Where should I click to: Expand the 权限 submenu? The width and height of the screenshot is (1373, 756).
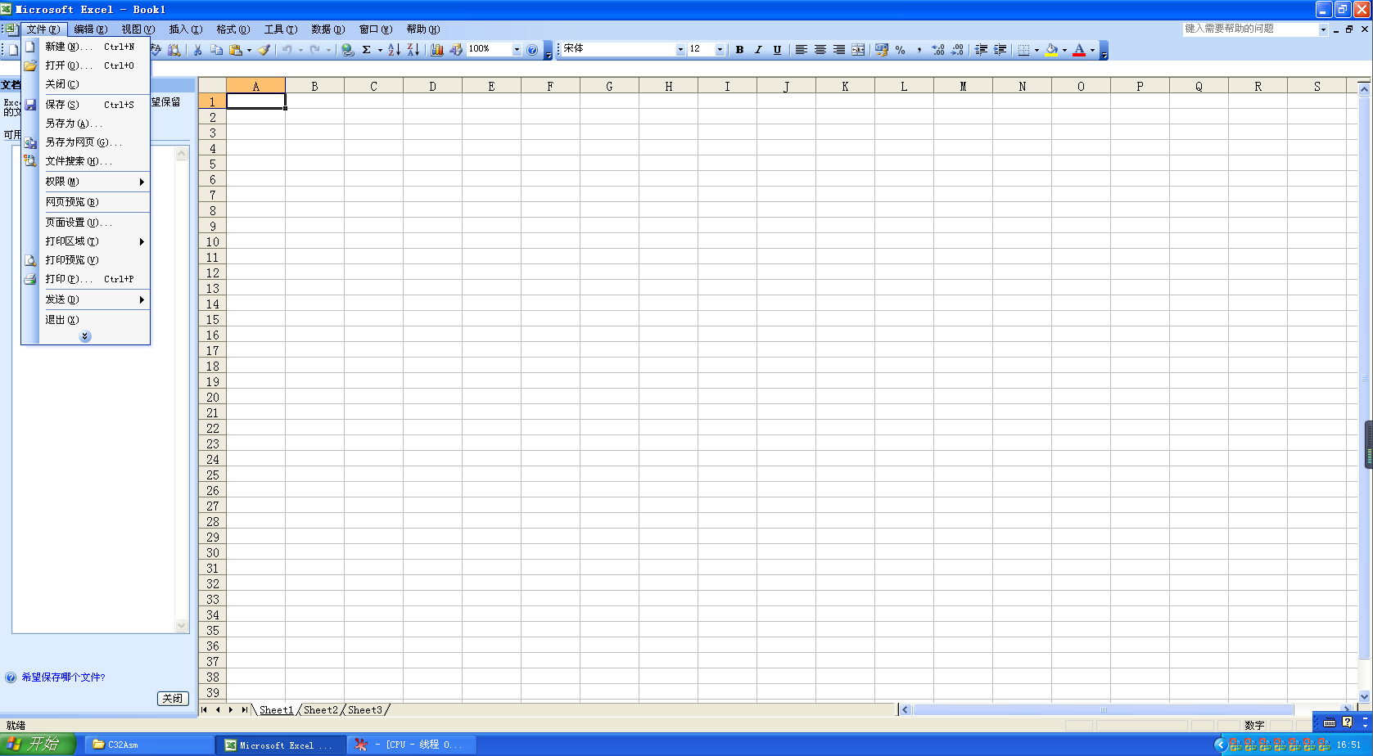pos(94,182)
